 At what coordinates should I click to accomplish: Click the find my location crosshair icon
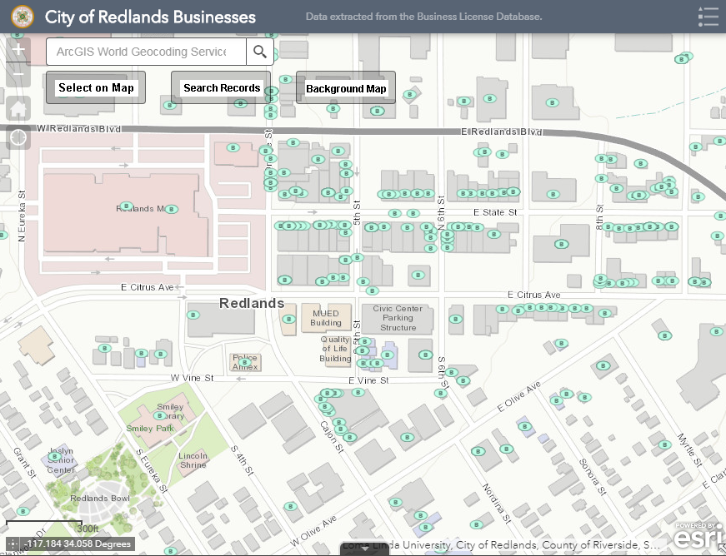(17, 137)
